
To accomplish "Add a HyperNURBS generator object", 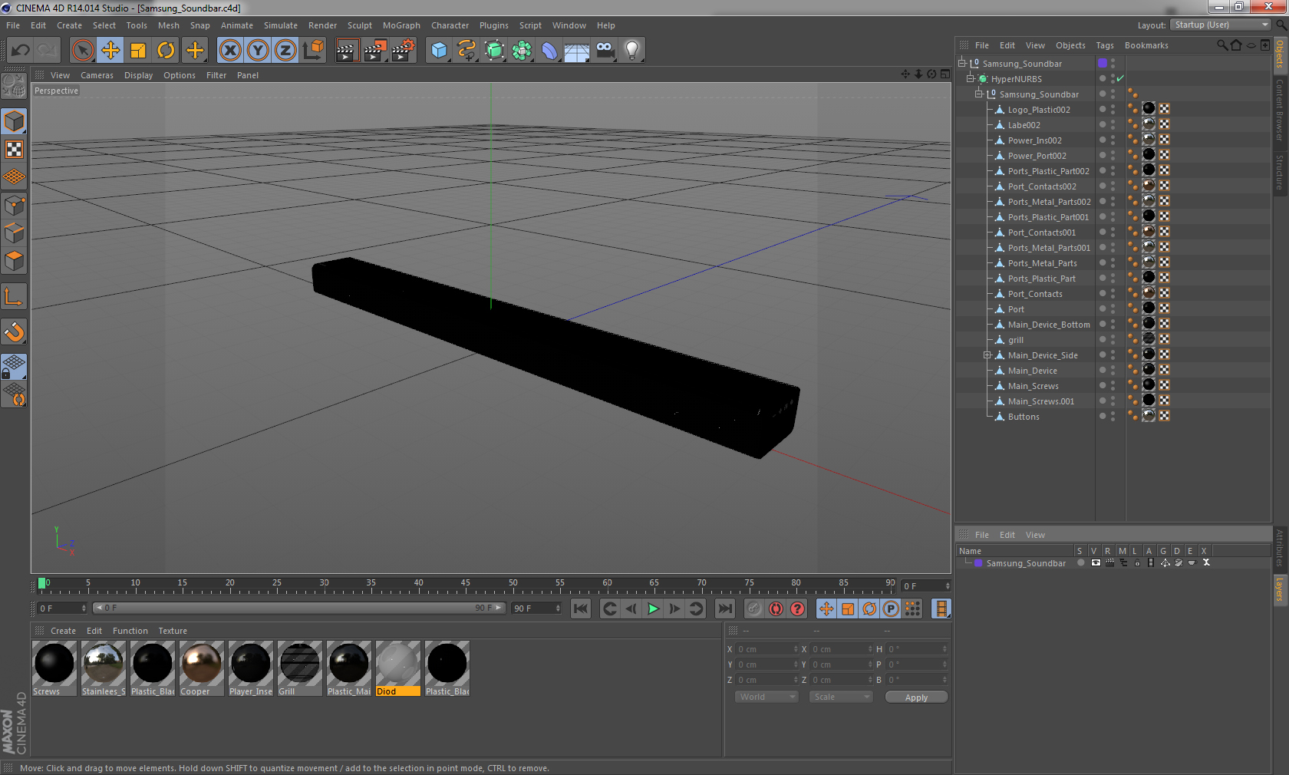I will coord(494,51).
